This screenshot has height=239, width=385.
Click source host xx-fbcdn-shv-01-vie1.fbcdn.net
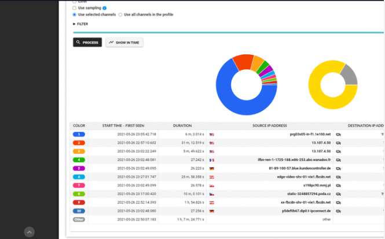[306, 202]
